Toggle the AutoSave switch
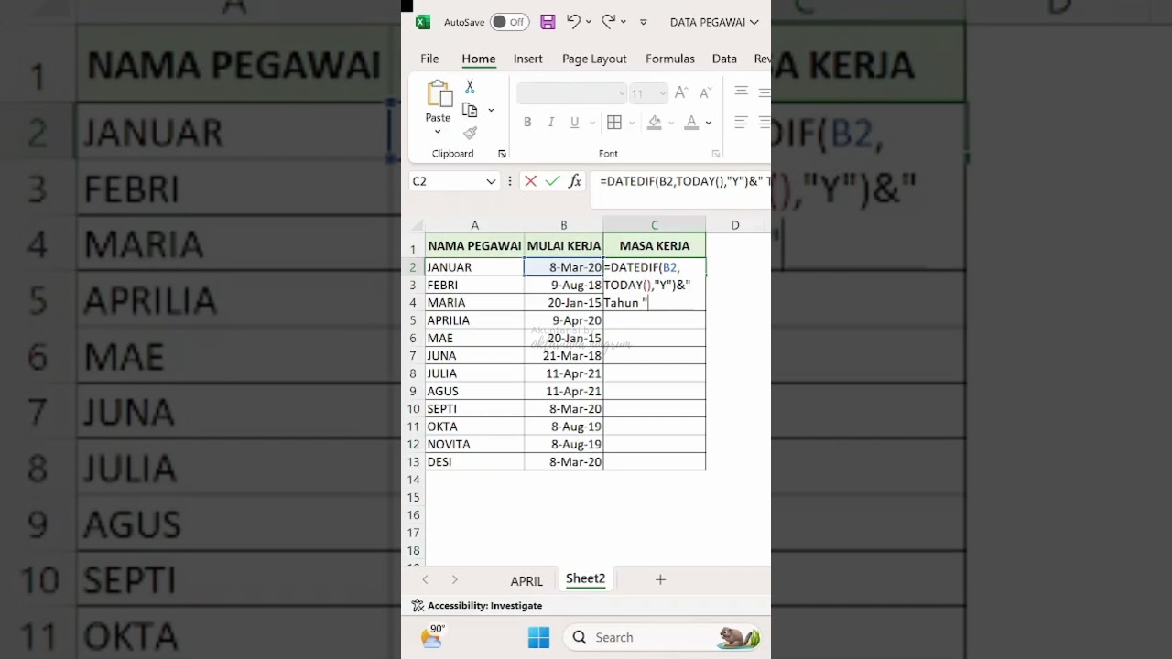The height and width of the screenshot is (659, 1172). point(509,22)
